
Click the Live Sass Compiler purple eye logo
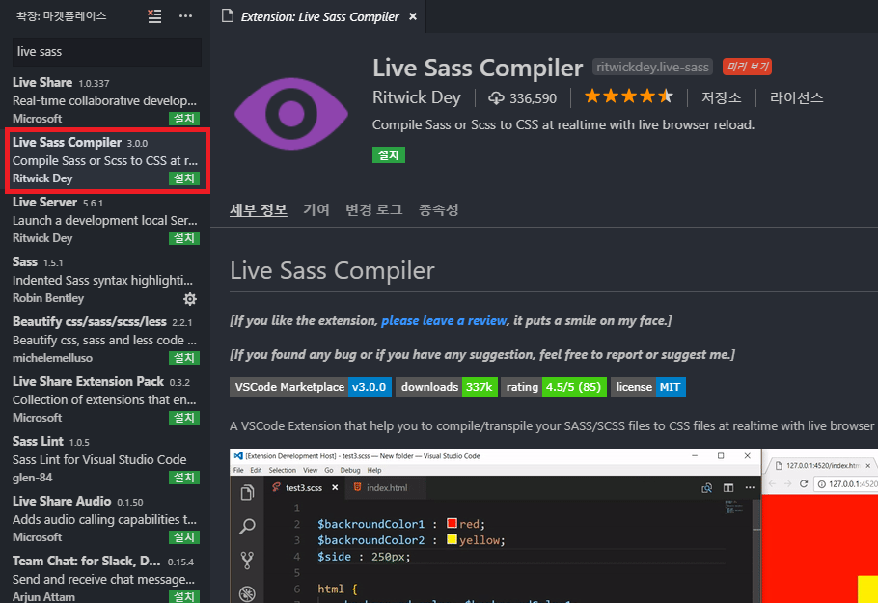tap(291, 114)
